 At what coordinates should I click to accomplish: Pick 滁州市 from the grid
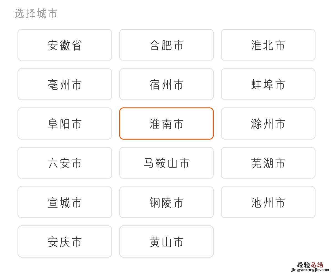pyautogui.click(x=268, y=124)
